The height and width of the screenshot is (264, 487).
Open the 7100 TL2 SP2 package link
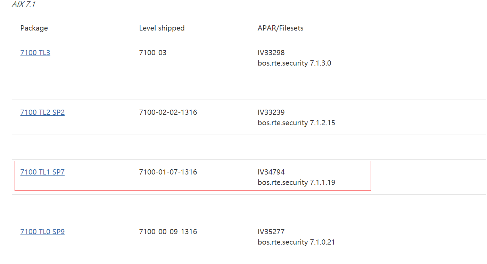click(42, 112)
